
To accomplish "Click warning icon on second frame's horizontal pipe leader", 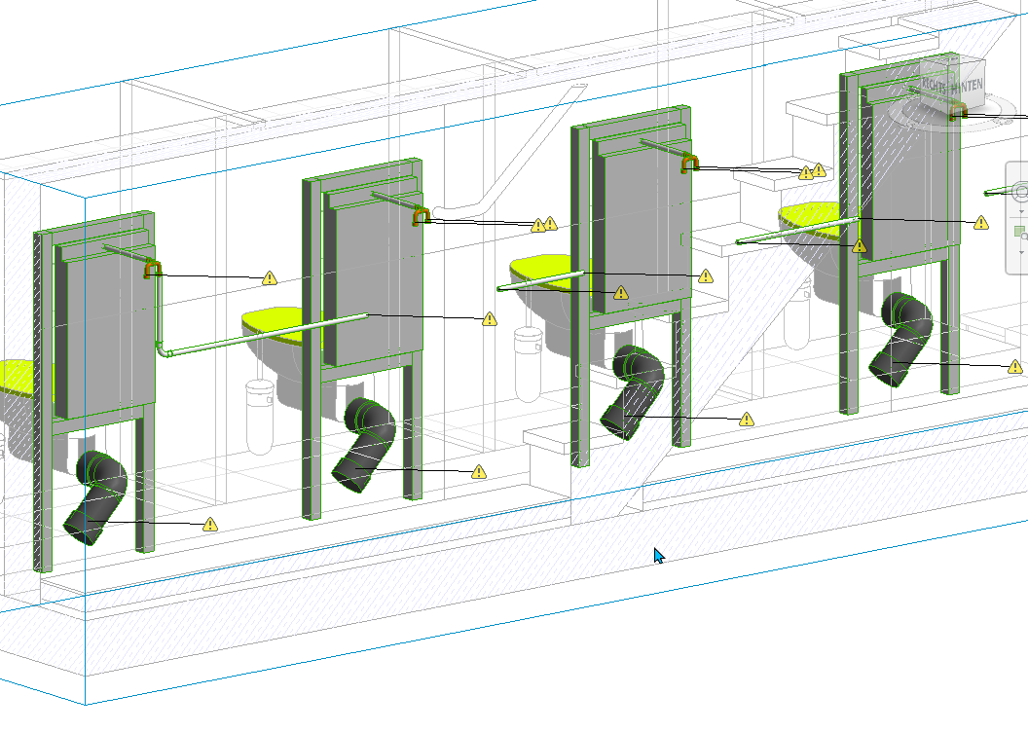I will coord(490,319).
